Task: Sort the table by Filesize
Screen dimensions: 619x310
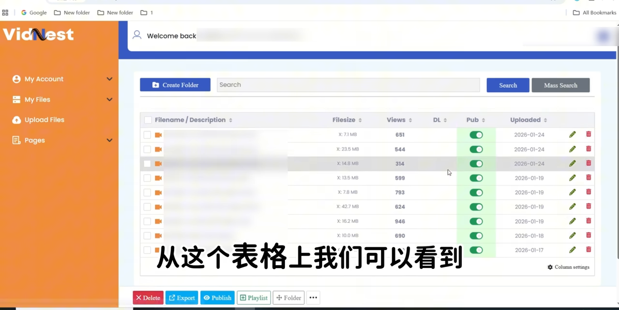Action: (x=347, y=120)
